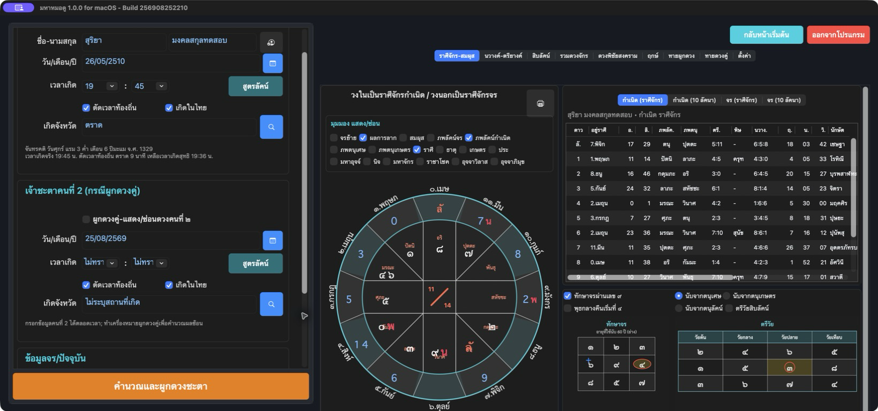The image size is (878, 411).
Task: Enable the ประ view checkbox
Action: pyautogui.click(x=492, y=150)
